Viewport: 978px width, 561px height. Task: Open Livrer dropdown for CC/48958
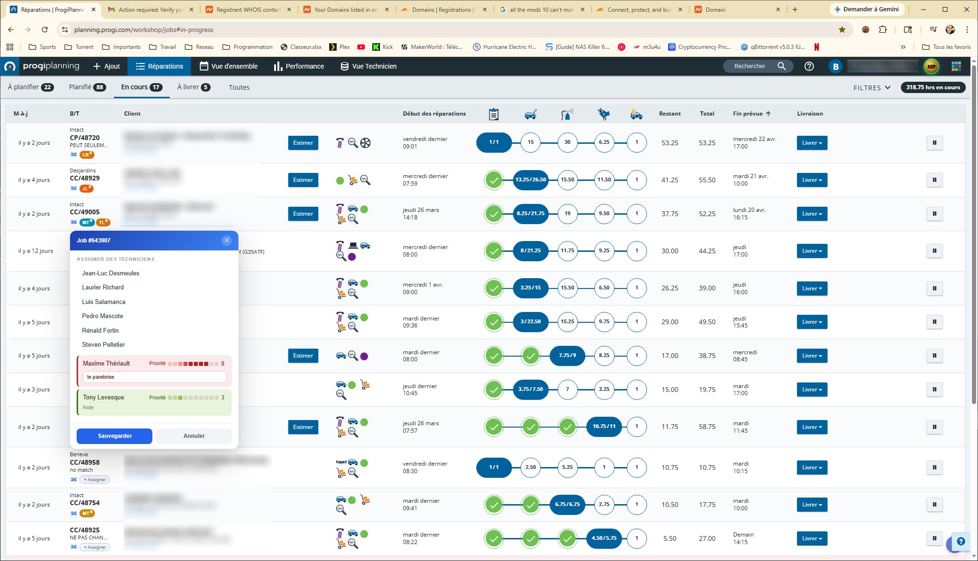(x=812, y=467)
